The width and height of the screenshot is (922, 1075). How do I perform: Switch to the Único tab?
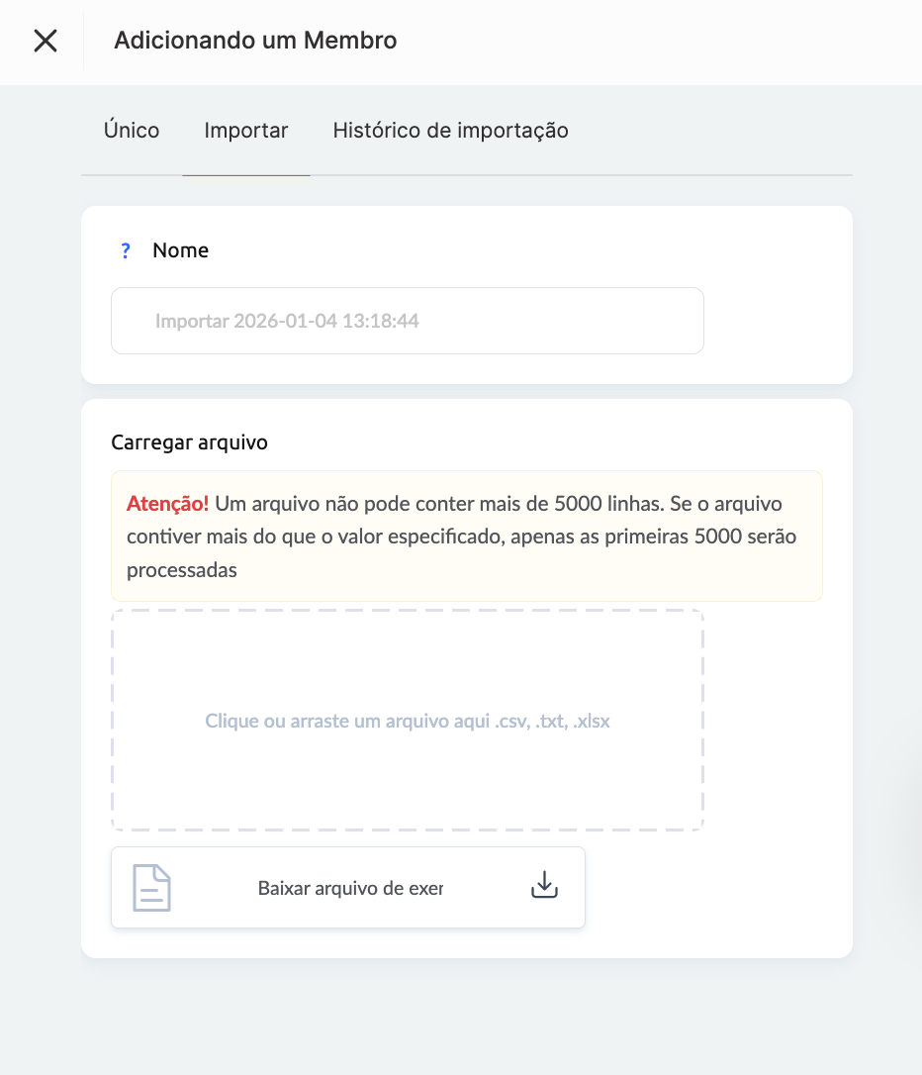pyautogui.click(x=132, y=131)
